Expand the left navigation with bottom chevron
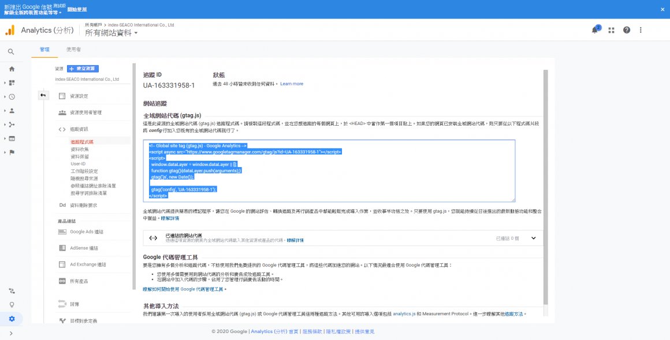The width and height of the screenshot is (670, 340). (x=11, y=333)
